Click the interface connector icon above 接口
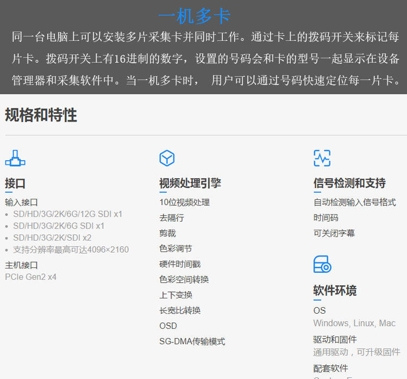407x379 pixels. click(x=15, y=158)
